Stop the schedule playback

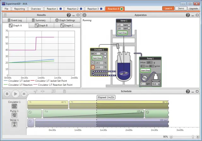pos(7,94)
